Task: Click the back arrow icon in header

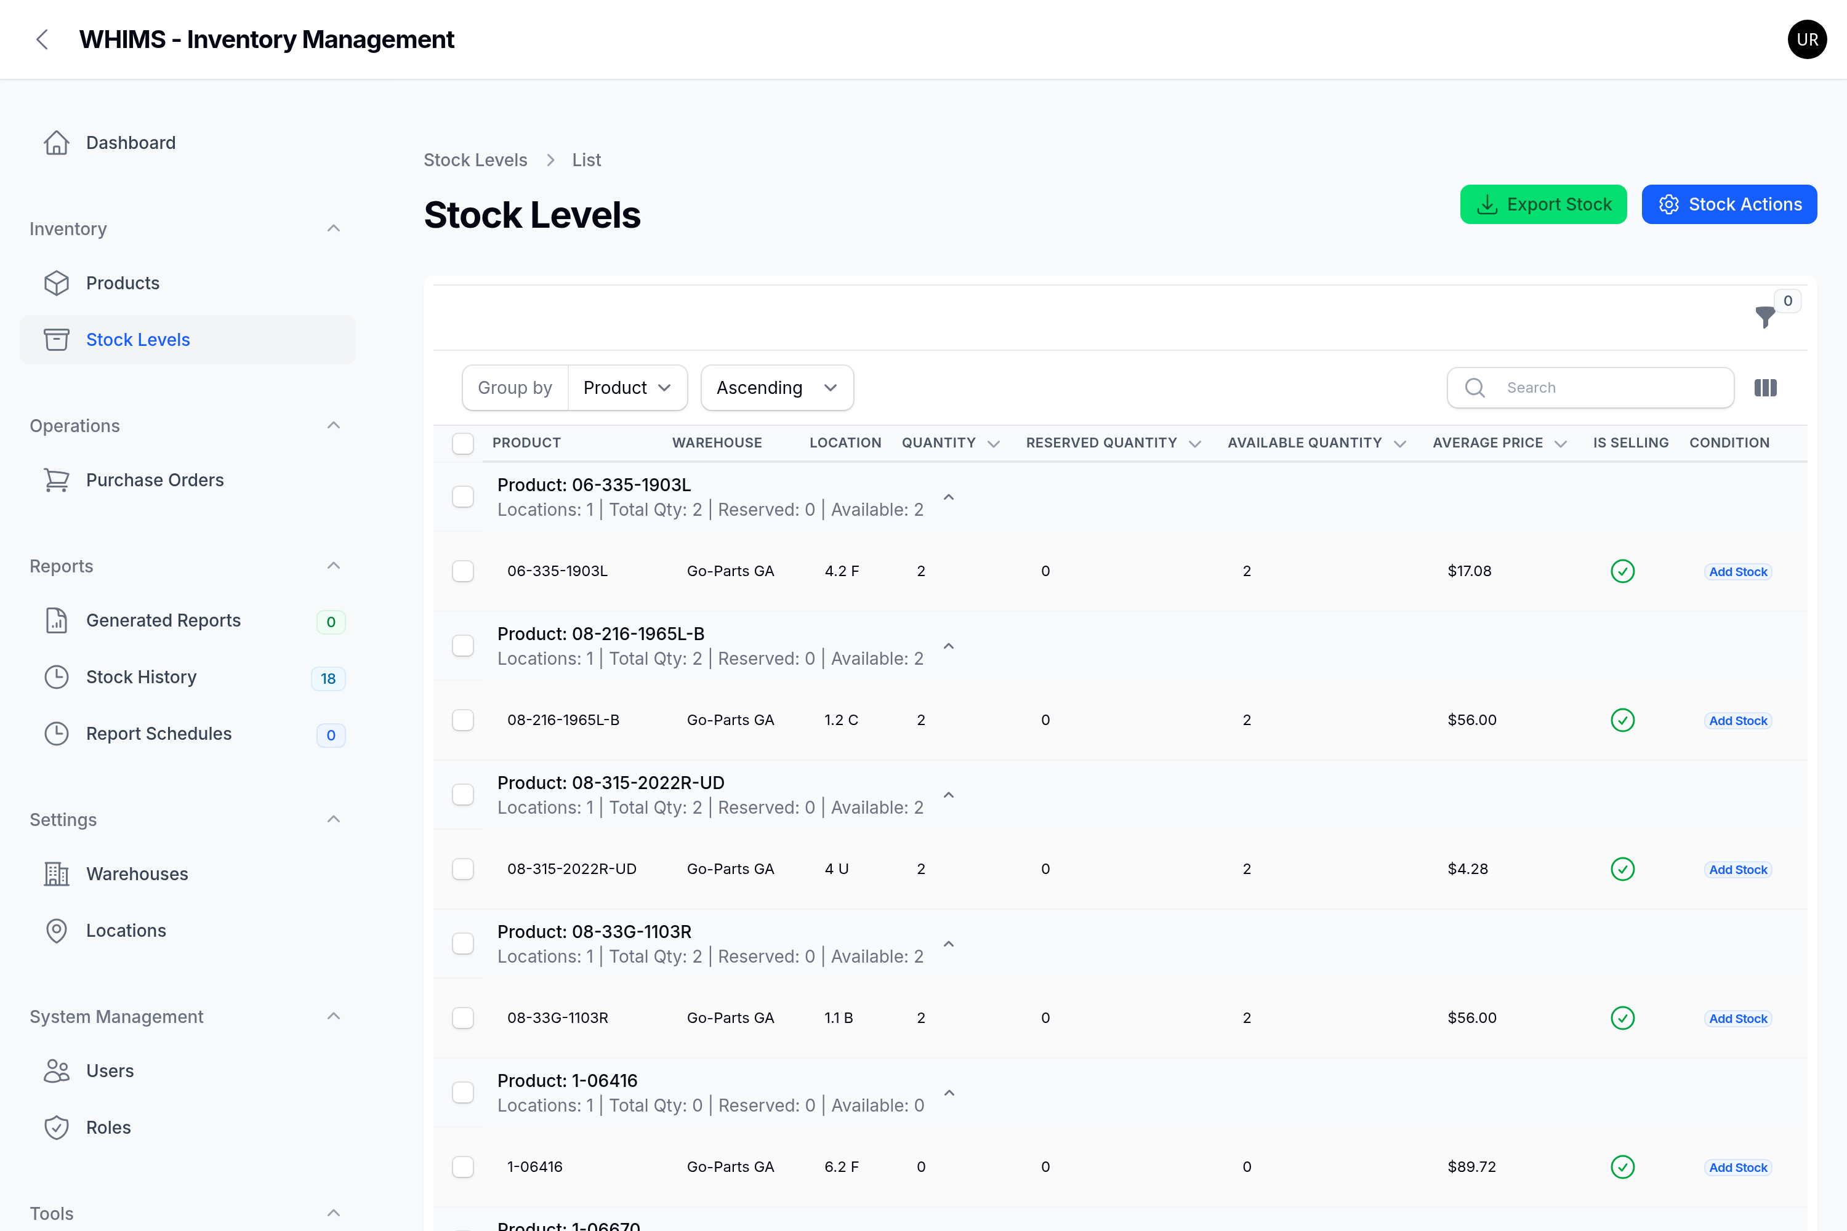Action: click(42, 39)
